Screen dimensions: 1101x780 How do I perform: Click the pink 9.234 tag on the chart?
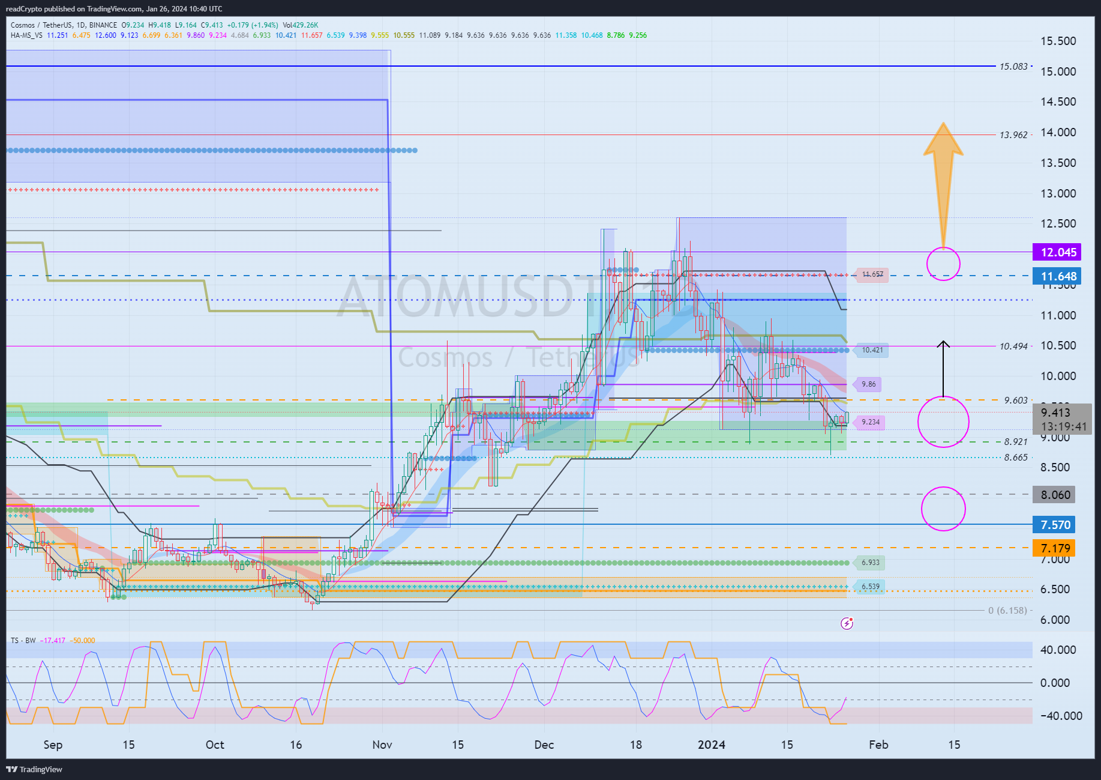point(871,422)
